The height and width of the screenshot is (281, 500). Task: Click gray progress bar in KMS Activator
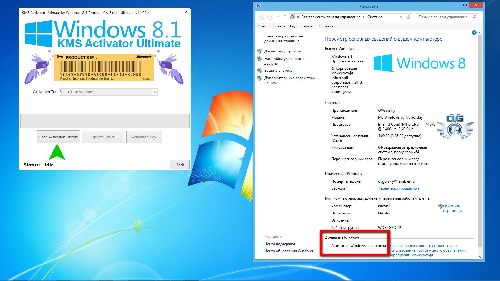pyautogui.click(x=105, y=121)
